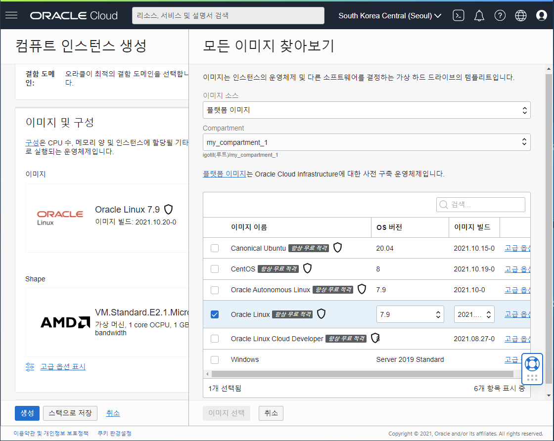Screen dimensions: 554x441
Task: Click the shield icon in CentOS row
Action: coord(307,268)
